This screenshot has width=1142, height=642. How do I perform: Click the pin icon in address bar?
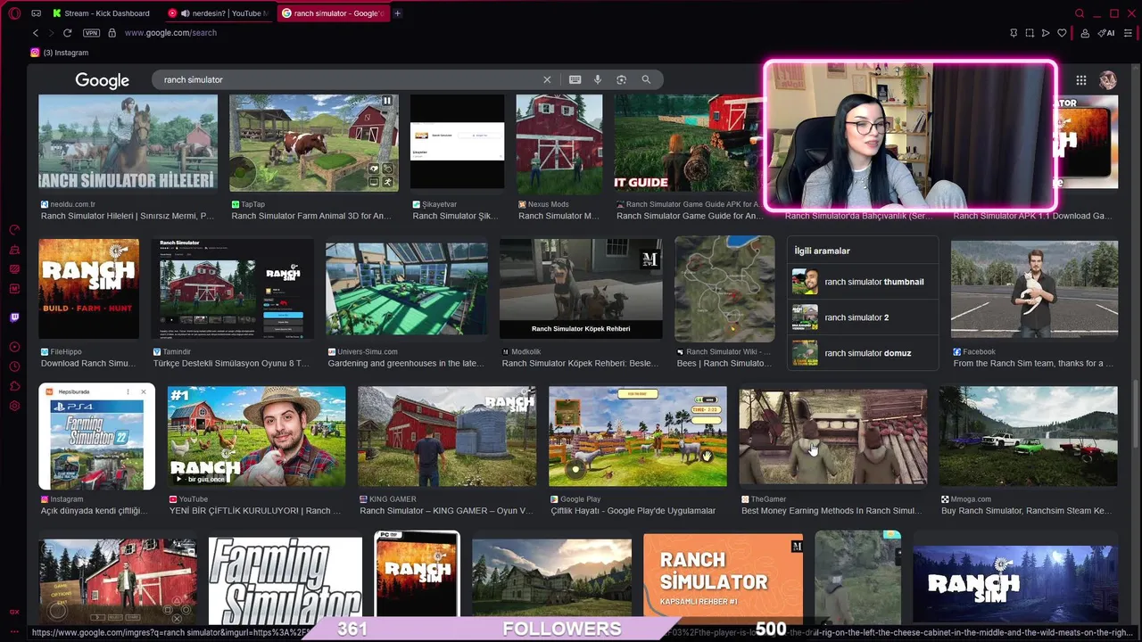pyautogui.click(x=1014, y=33)
